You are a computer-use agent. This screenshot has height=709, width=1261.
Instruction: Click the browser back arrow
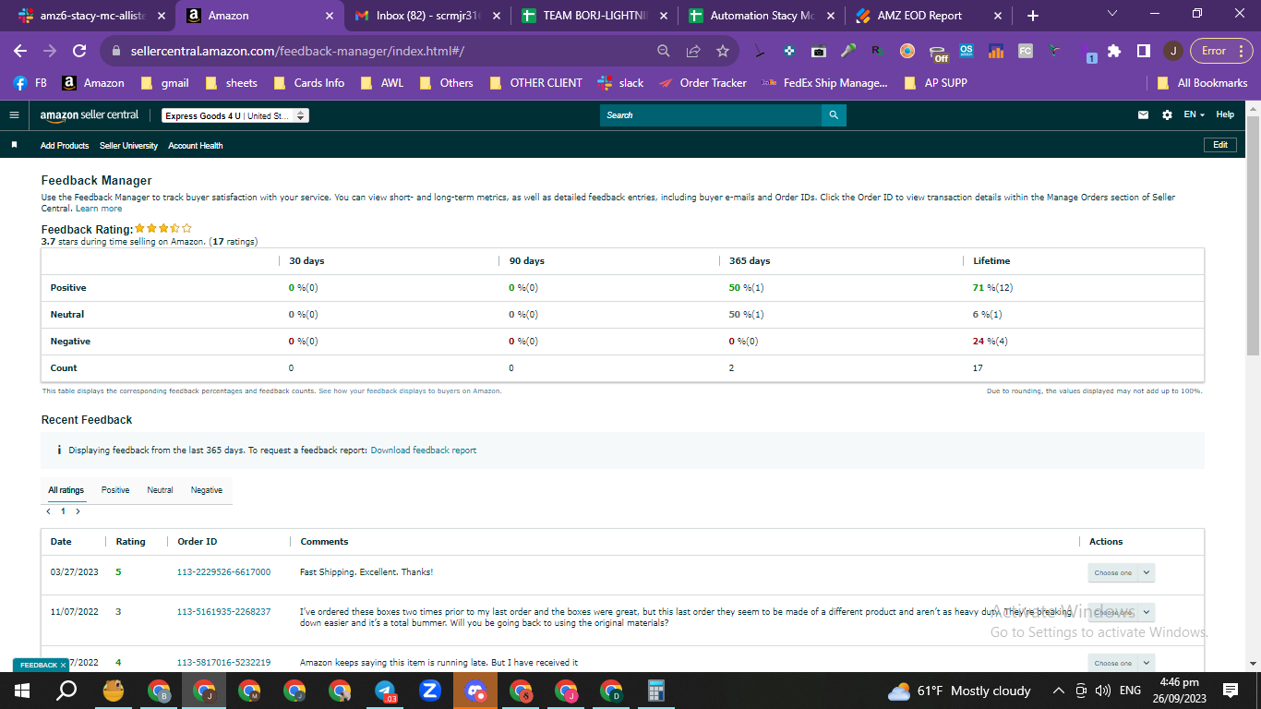20,51
